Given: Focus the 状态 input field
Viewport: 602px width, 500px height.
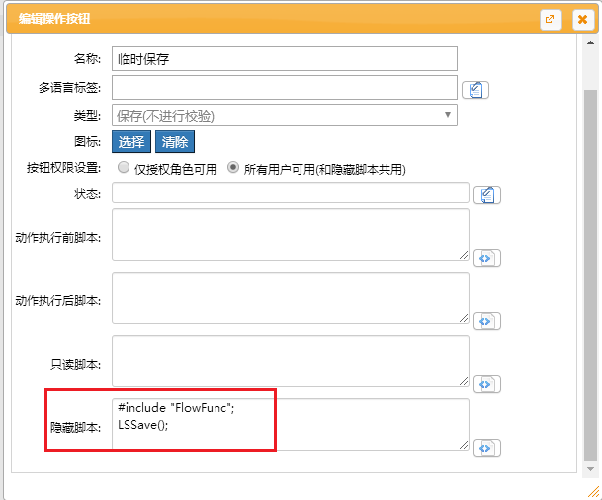Looking at the screenshot, I should 291,193.
